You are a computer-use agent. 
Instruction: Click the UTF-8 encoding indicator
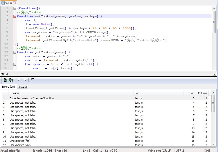click(x=181, y=150)
